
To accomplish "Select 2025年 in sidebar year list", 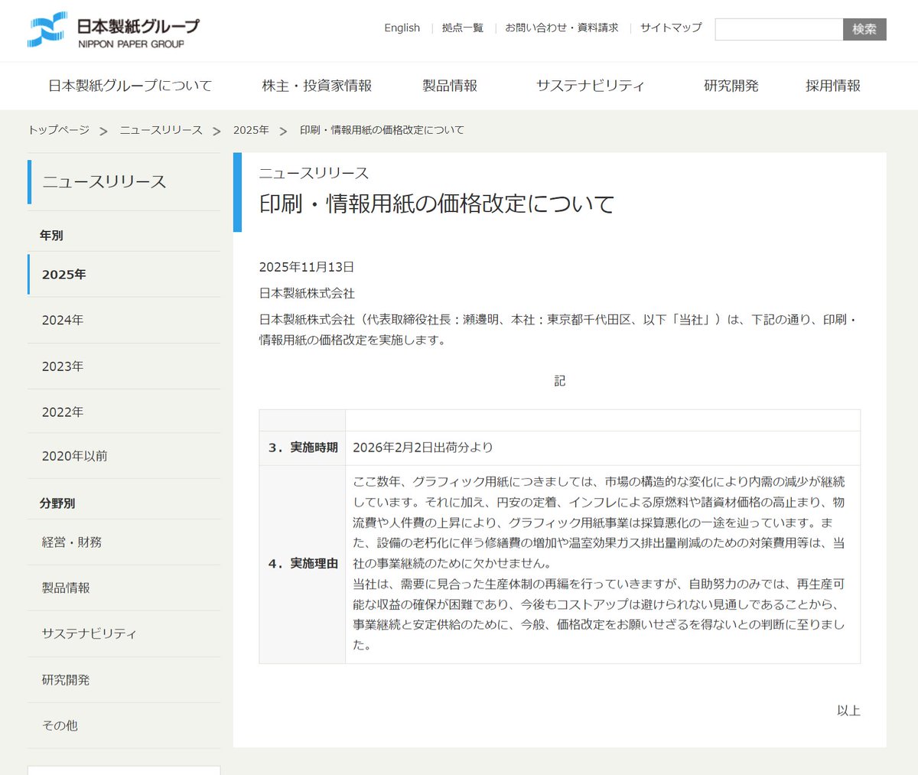I will click(124, 275).
